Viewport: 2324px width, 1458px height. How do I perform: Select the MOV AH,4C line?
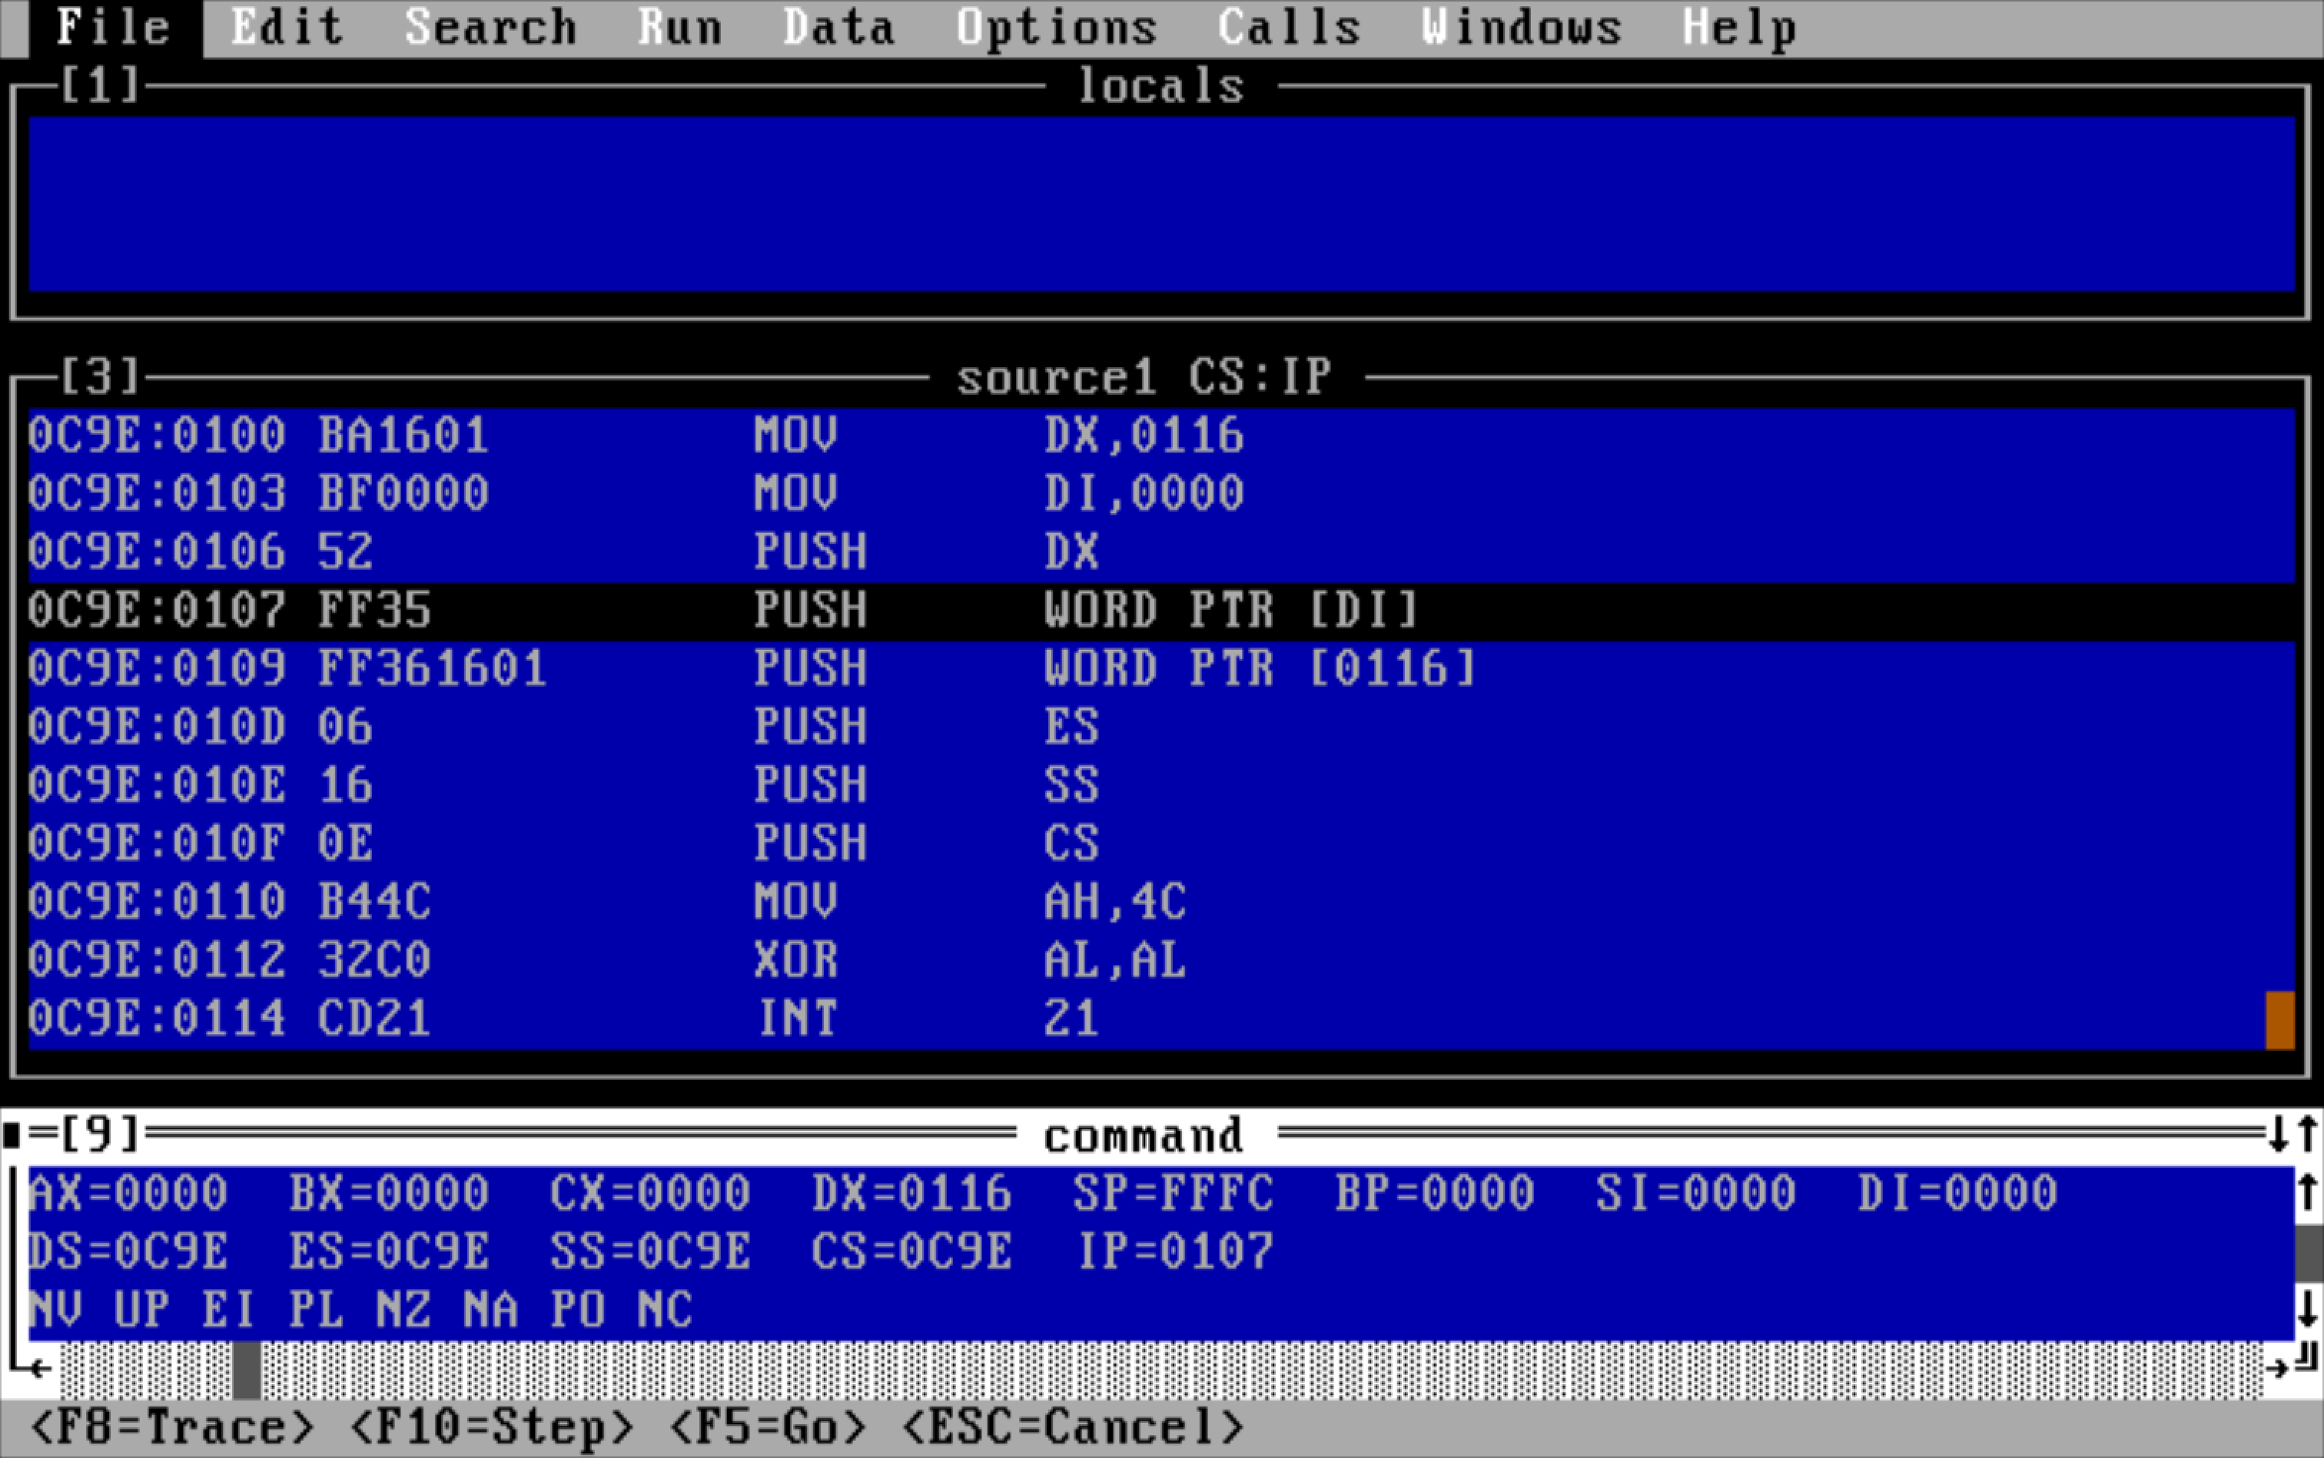1161,902
